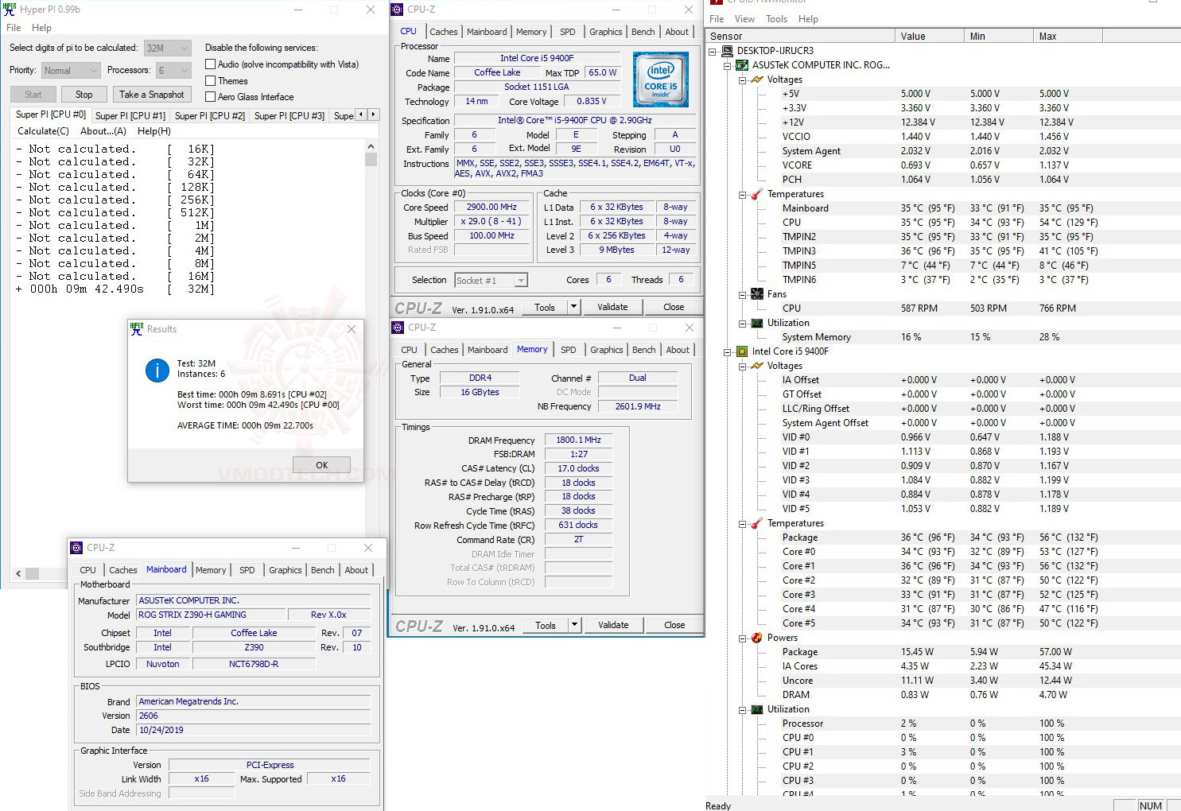Click the Take a Snapshot button
This screenshot has height=811, width=1181.
152,95
